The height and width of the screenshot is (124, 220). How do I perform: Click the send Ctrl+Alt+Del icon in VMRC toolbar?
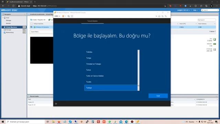pos(68,16)
